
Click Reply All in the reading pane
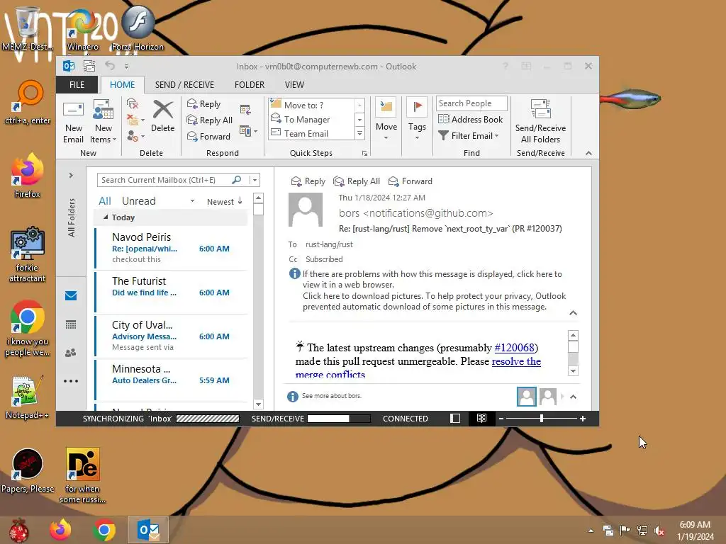[357, 181]
